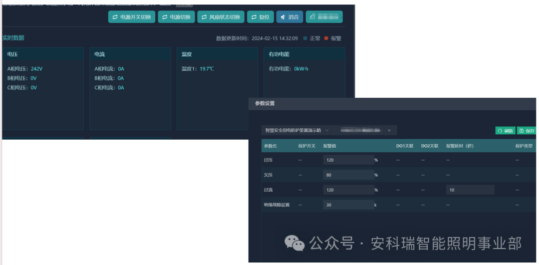Click the 参数设置 dialog title
539x265 pixels.
pos(265,103)
